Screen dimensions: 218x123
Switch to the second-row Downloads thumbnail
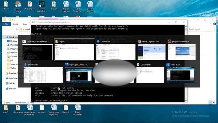coord(43,73)
